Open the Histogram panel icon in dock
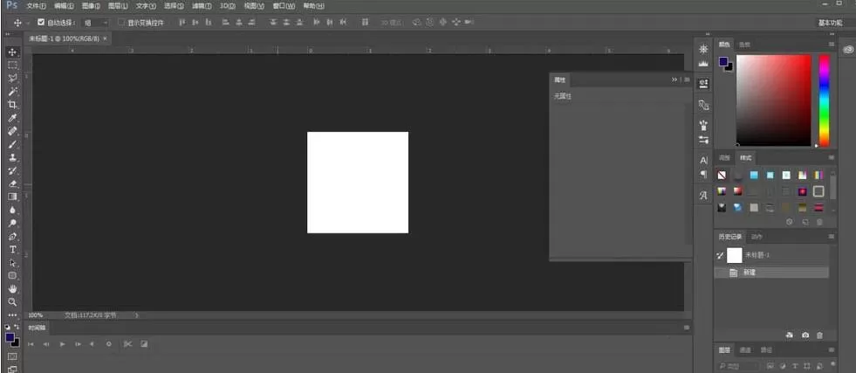Image resolution: width=856 pixels, height=373 pixels. pyautogui.click(x=703, y=64)
